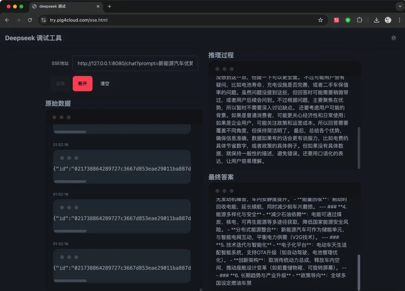Image resolution: width=405 pixels, height=291 pixels.
Task: Click the last JSON id data line
Action: 122,268
